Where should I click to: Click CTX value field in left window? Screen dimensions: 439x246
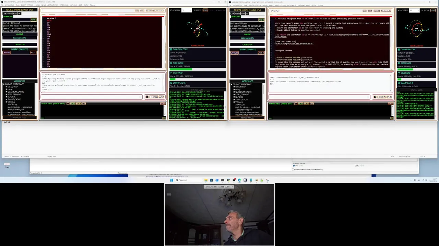point(10,13)
